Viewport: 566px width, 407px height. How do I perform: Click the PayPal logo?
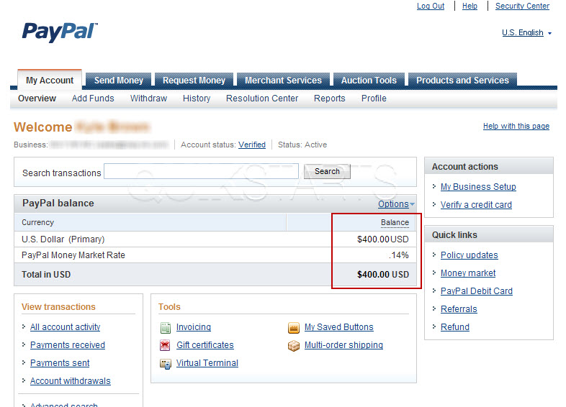point(60,32)
